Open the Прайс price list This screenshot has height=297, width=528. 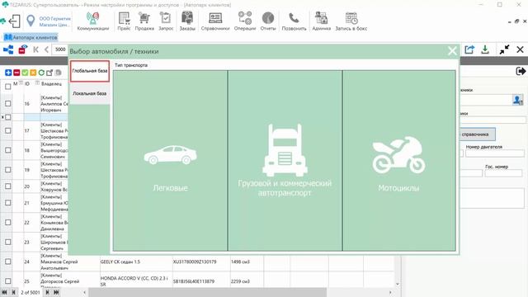(x=124, y=21)
